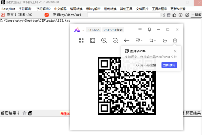Print the image with printer icon

click(165, 40)
